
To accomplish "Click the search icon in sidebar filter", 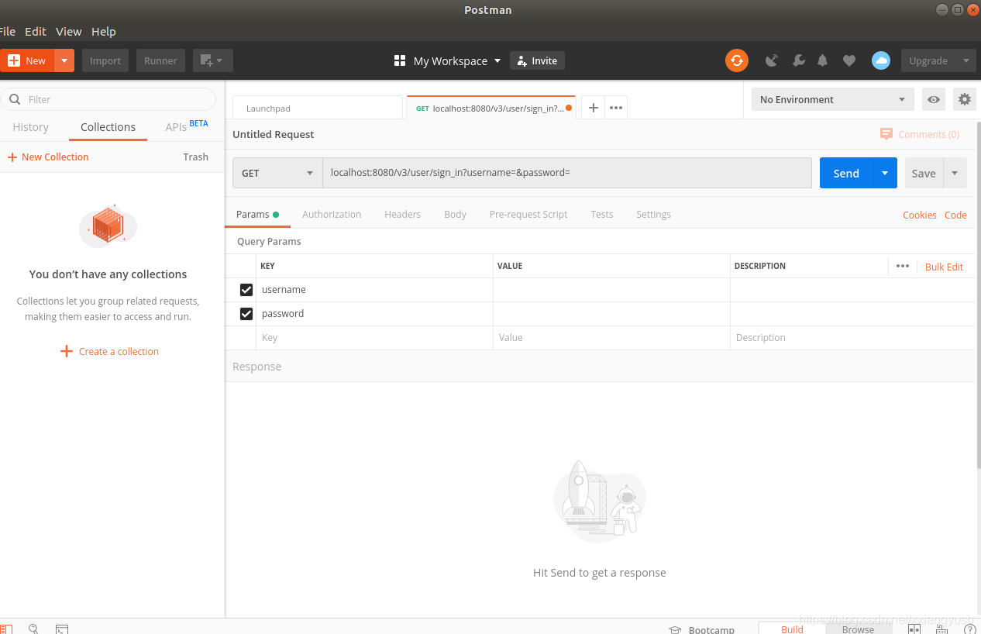I will click(x=15, y=99).
